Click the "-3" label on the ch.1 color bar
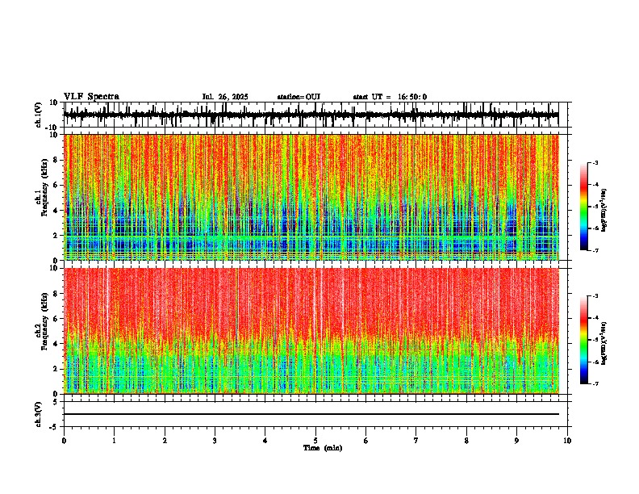Viewport: 639px width, 494px height. pos(595,163)
